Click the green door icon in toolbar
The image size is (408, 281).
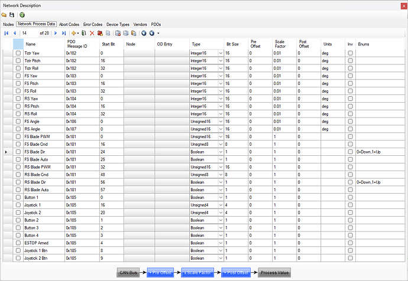point(84,33)
